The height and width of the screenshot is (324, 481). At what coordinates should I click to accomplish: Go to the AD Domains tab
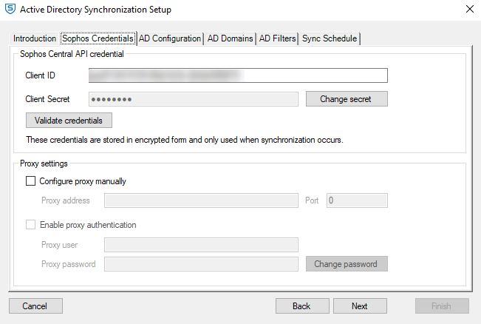point(230,38)
